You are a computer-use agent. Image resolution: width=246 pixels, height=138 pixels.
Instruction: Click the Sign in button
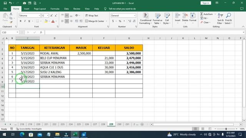(x=206, y=3)
